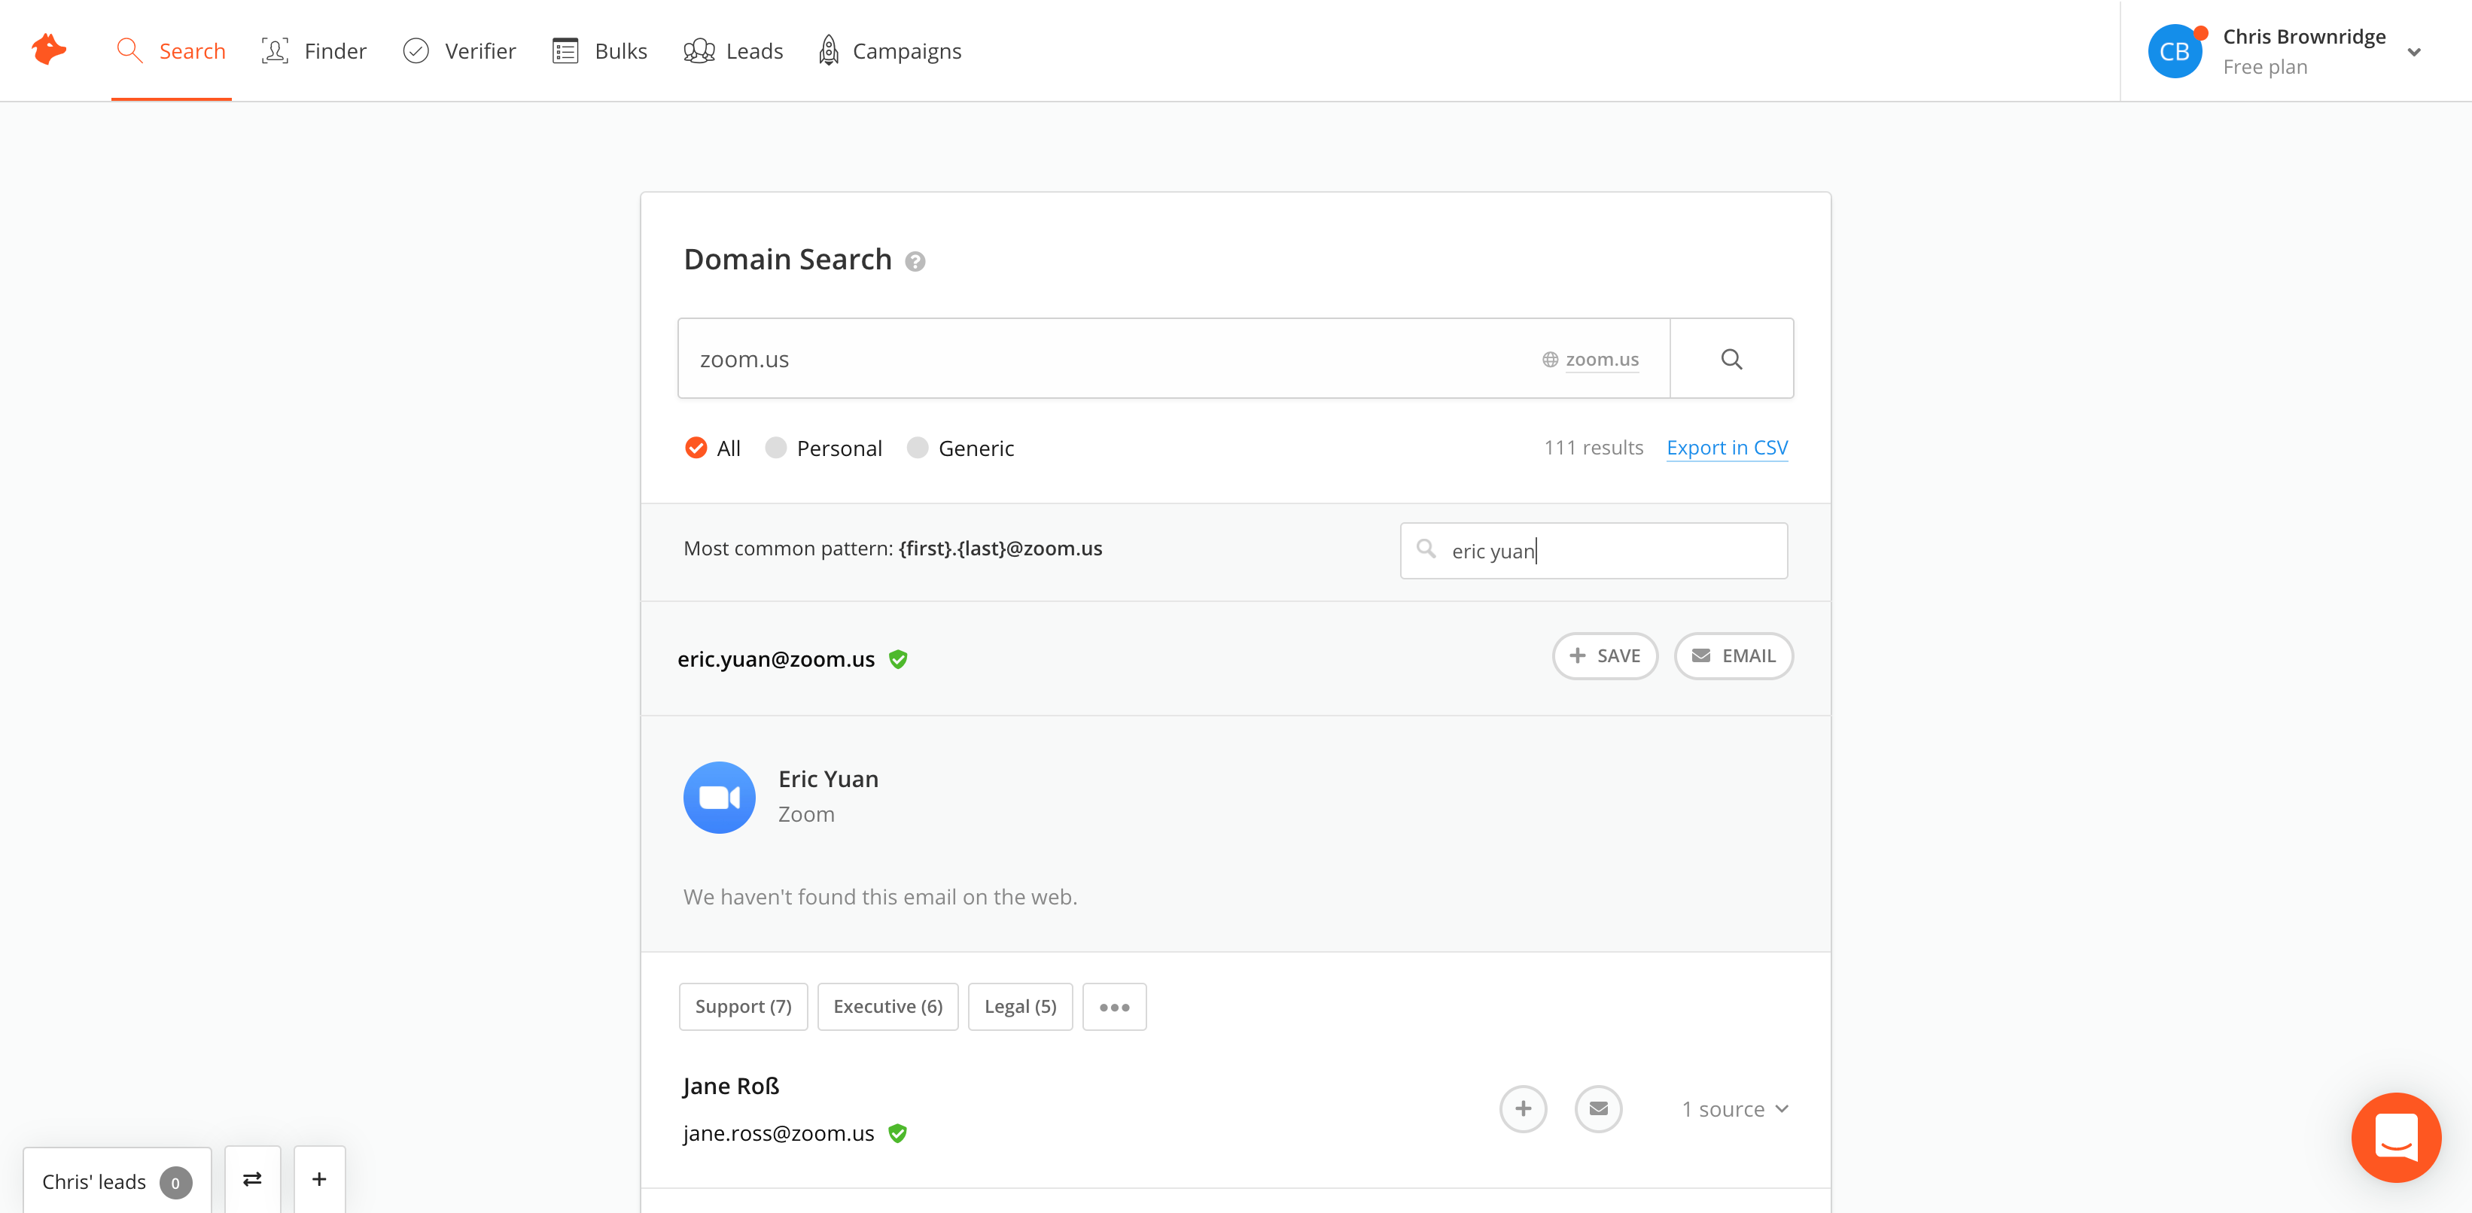Viewport: 2472px width, 1213px height.
Task: Filter by Legal (5) department
Action: pos(1020,1007)
